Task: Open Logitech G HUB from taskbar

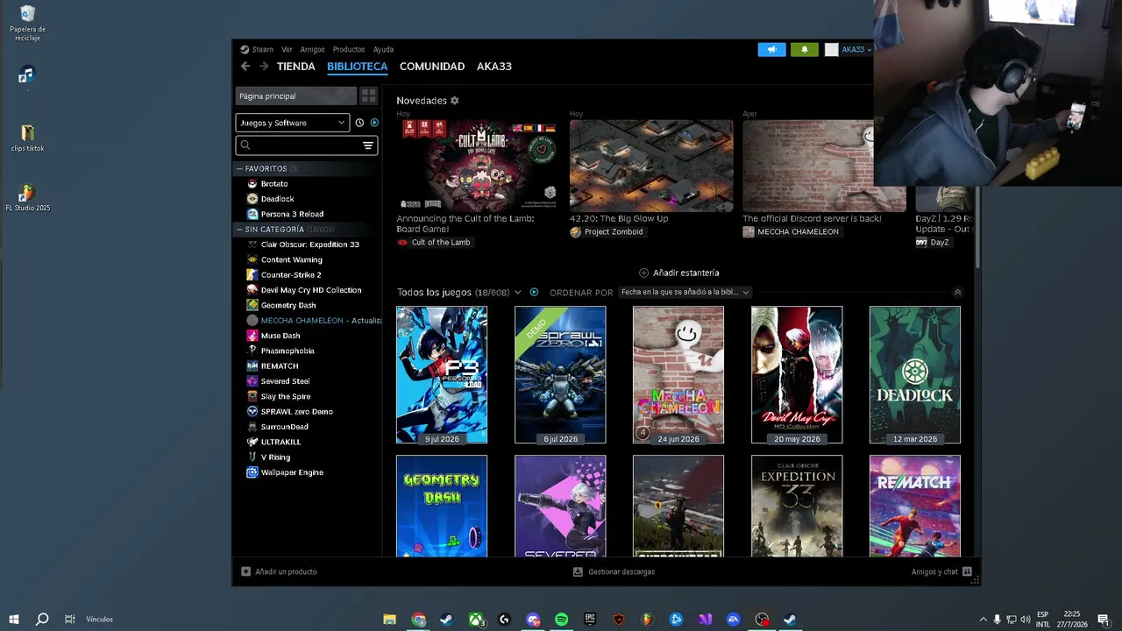Action: 504,620
